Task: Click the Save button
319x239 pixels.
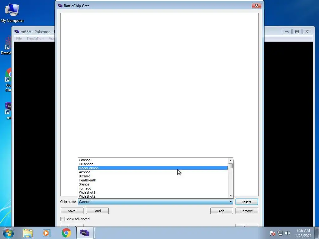Action: (x=72, y=211)
